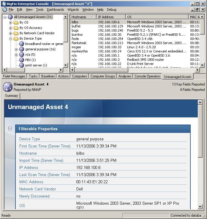Viewport: 207px width, 219px height.
Task: Click the tree pane scroll down arrow
Action: pos(66,65)
